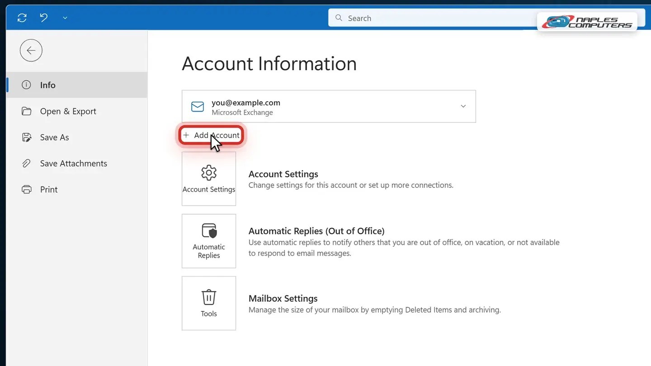Click the folder icon beside Open & Export
The width and height of the screenshot is (651, 366).
(27, 111)
